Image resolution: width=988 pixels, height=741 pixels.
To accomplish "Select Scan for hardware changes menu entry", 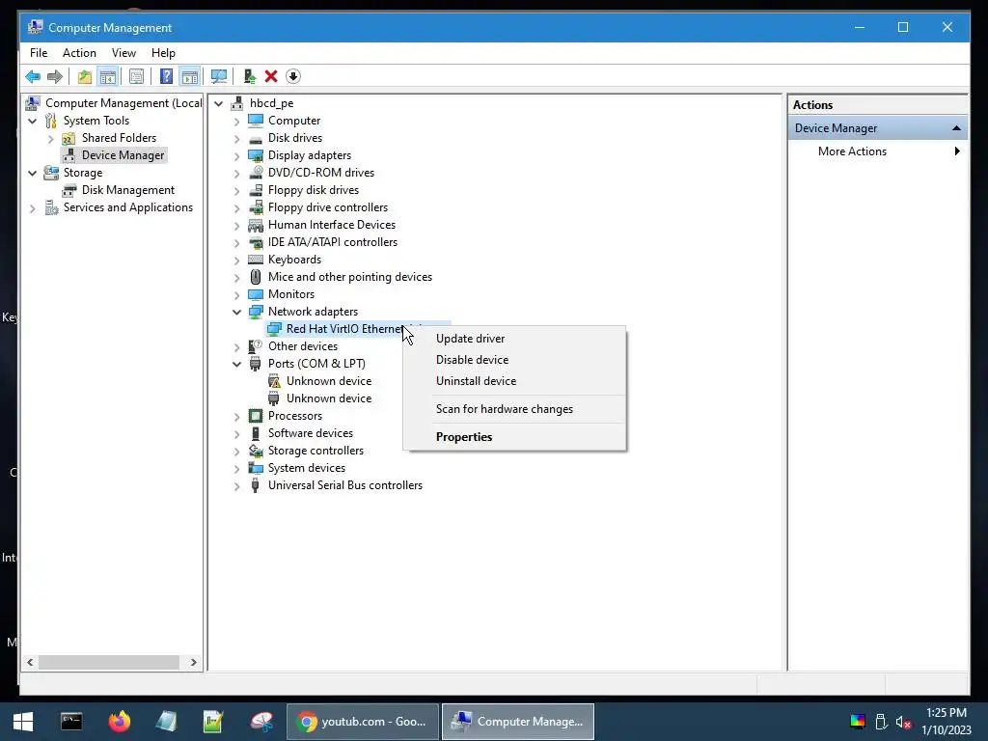I will pos(514,409).
